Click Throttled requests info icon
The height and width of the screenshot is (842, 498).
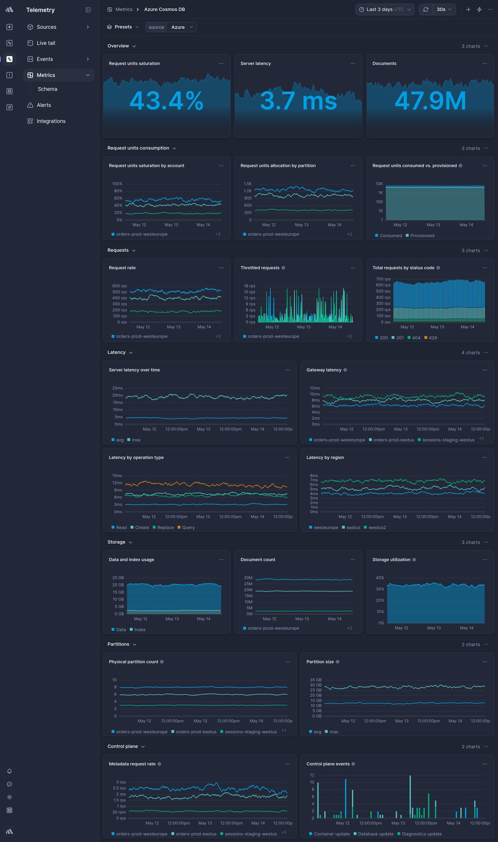284,268
